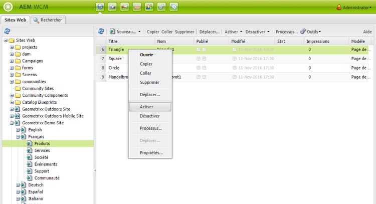376x204 pixels.
Task: Expand the English node
Action: click(18, 130)
